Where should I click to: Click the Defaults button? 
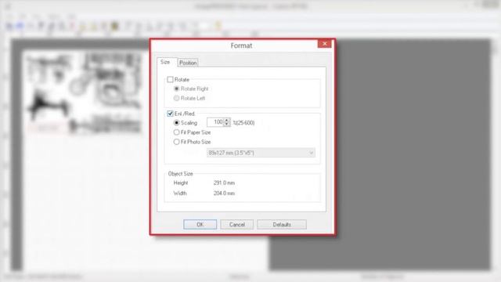[282, 225]
